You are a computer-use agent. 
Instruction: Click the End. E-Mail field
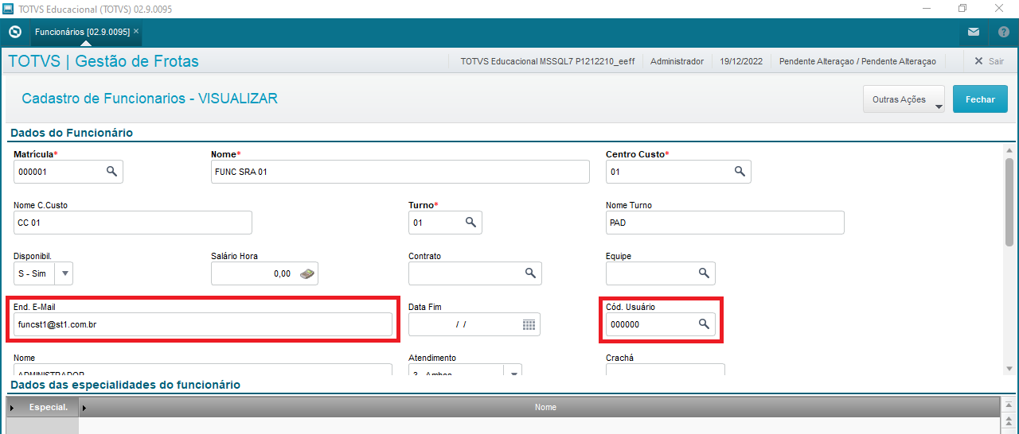pos(203,324)
